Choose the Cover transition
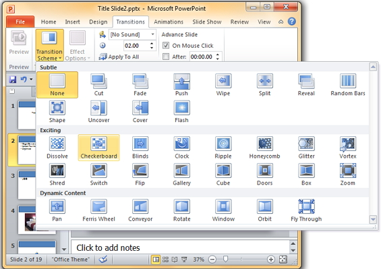This screenshot has width=381, height=269. [x=140, y=111]
